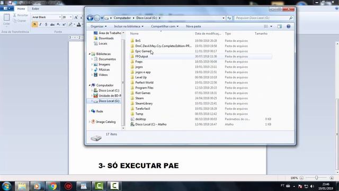The image size is (339, 191).
Task: Click Explorer's forward arrow button
Action: pos(97,18)
